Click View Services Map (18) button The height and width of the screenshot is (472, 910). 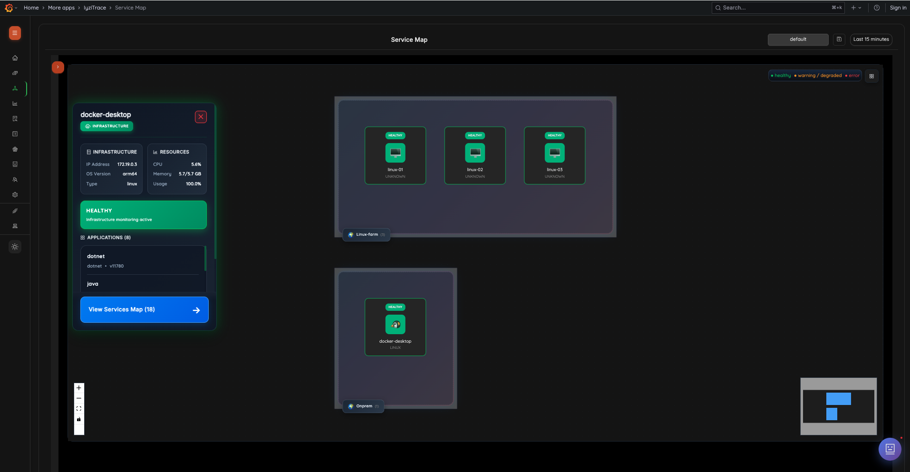pos(144,309)
